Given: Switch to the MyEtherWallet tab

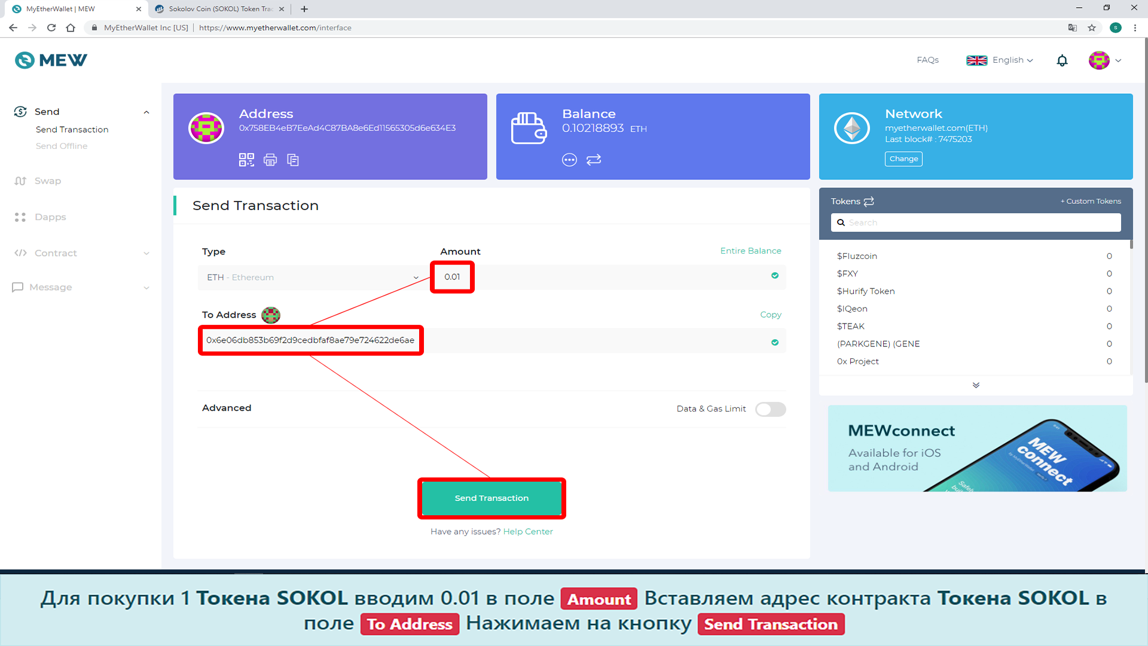Looking at the screenshot, I should 74,9.
